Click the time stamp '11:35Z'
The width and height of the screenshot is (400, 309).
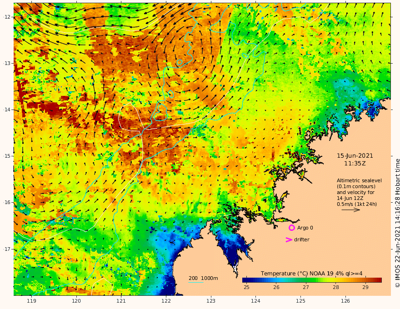(x=355, y=164)
